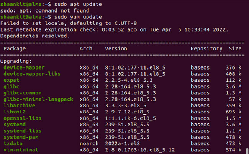Click the 'sudo yum update' command text
The height and width of the screenshot is (154, 249).
(78, 17)
